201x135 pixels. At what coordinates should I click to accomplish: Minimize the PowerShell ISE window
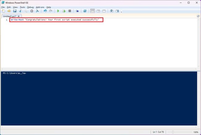(x=181, y=3)
